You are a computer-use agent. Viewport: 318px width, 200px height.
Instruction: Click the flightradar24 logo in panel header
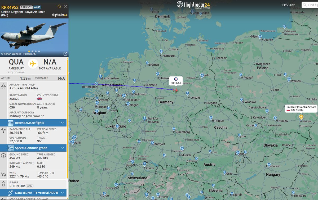(59, 15)
